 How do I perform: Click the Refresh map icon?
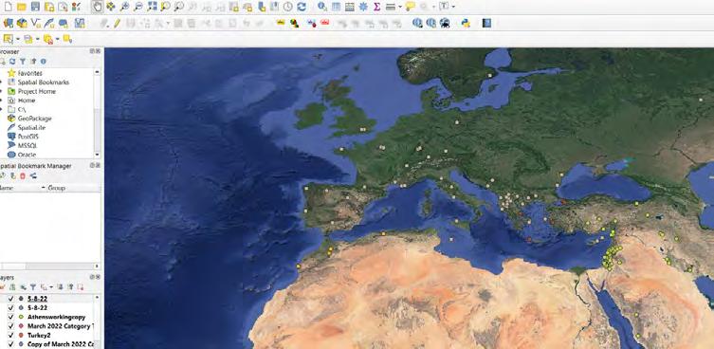[302, 7]
